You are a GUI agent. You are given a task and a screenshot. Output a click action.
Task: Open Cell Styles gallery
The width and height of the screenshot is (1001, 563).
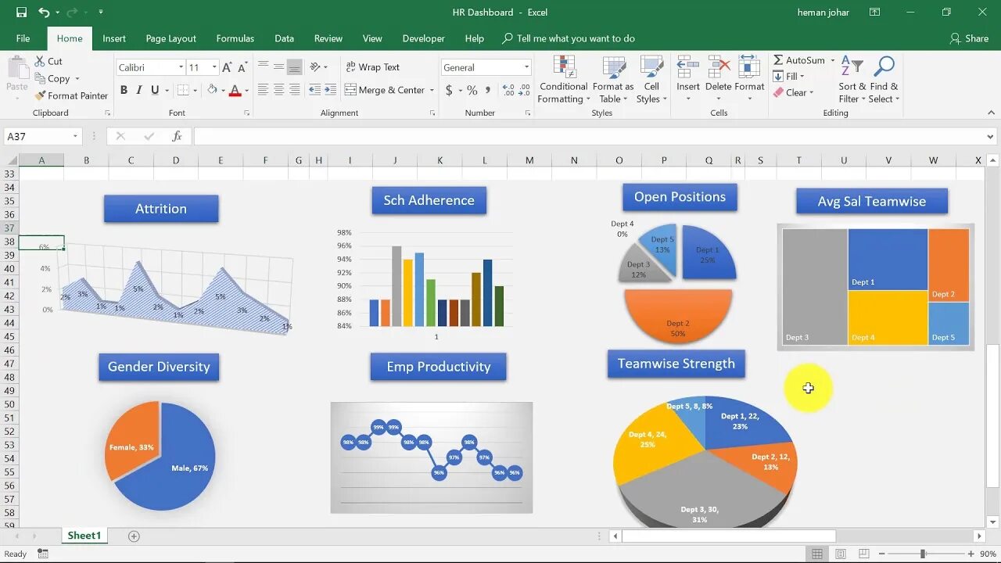pyautogui.click(x=651, y=80)
